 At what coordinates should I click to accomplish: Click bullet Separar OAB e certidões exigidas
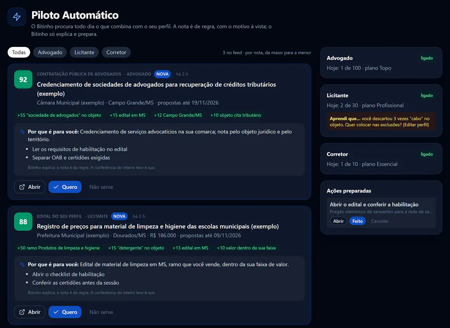(71, 158)
